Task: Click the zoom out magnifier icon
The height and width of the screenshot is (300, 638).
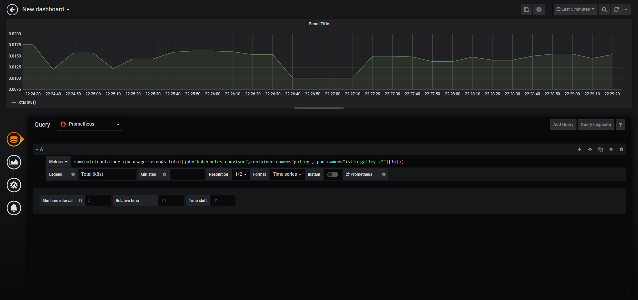Action: [x=604, y=9]
